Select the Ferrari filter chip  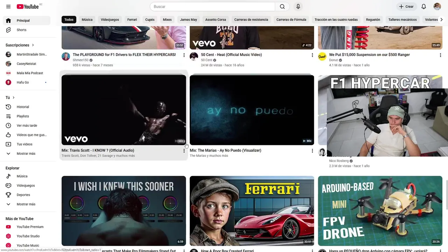point(132,20)
